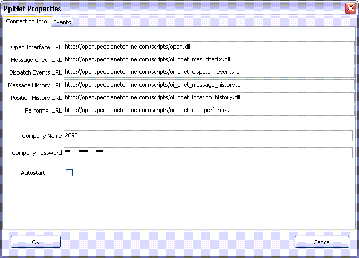The width and height of the screenshot is (359, 258).
Task: Enable the Autostart checkbox
Action: (x=69, y=172)
